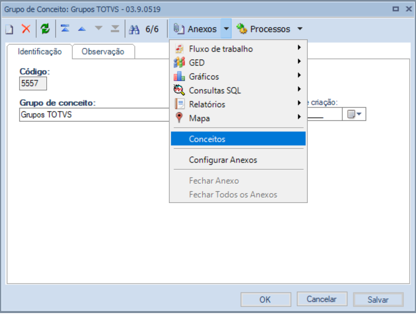
Task: Click the new record page icon
Action: (10, 29)
